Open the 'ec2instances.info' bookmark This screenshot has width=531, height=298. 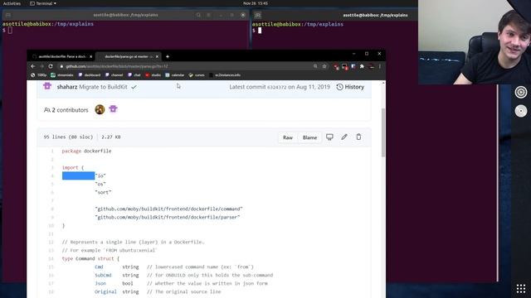tap(225, 75)
